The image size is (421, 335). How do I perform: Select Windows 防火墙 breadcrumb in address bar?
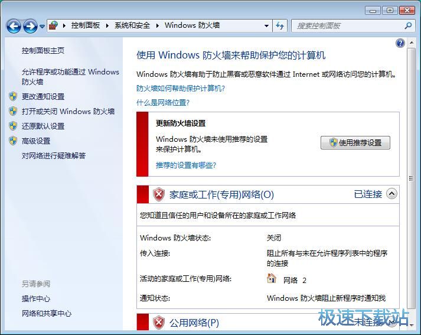[x=192, y=25]
